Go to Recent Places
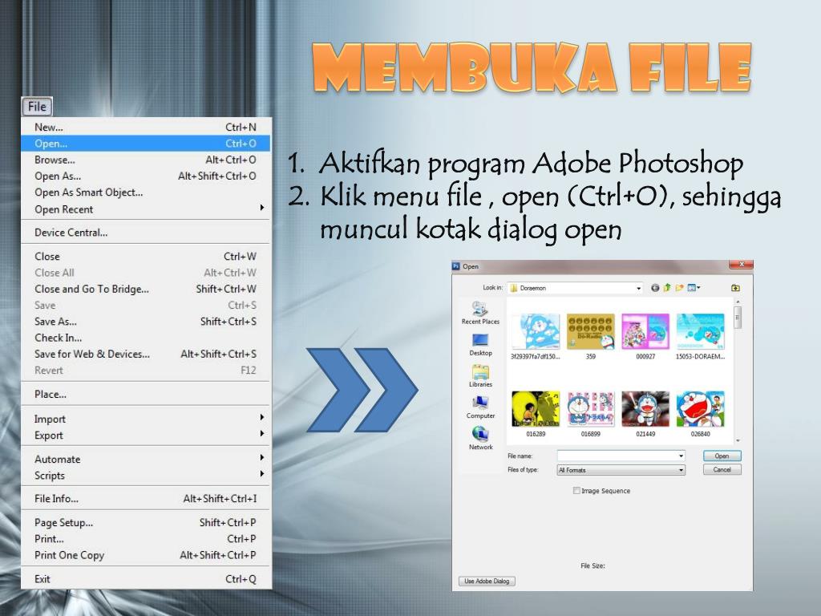 480,313
